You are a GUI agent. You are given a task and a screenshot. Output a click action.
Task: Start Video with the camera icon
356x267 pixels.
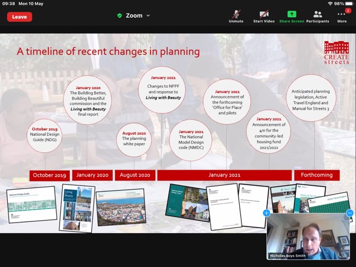[264, 17]
